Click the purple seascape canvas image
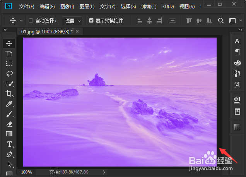The height and width of the screenshot is (177, 246). tap(120, 102)
